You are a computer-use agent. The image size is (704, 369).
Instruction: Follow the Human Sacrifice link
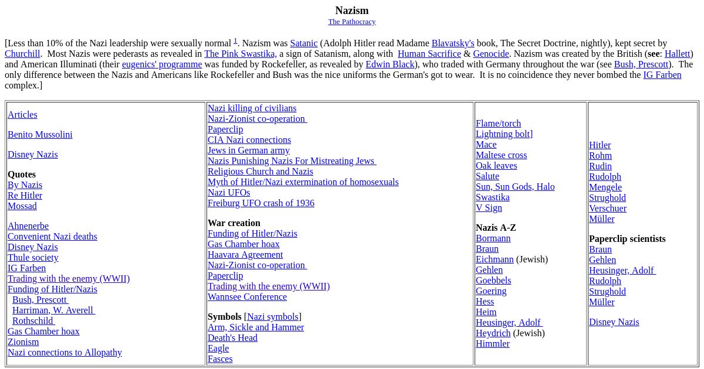[x=429, y=54]
